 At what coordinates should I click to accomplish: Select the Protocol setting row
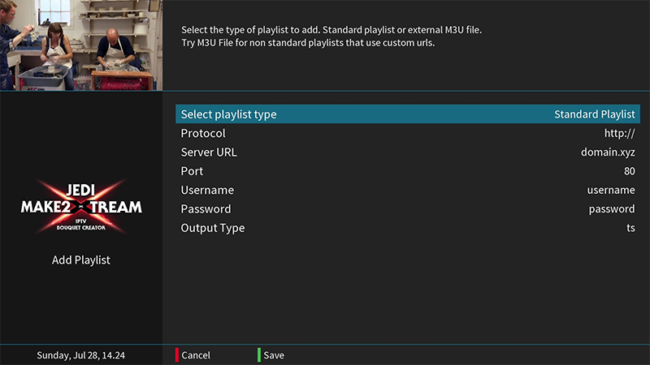(x=203, y=133)
